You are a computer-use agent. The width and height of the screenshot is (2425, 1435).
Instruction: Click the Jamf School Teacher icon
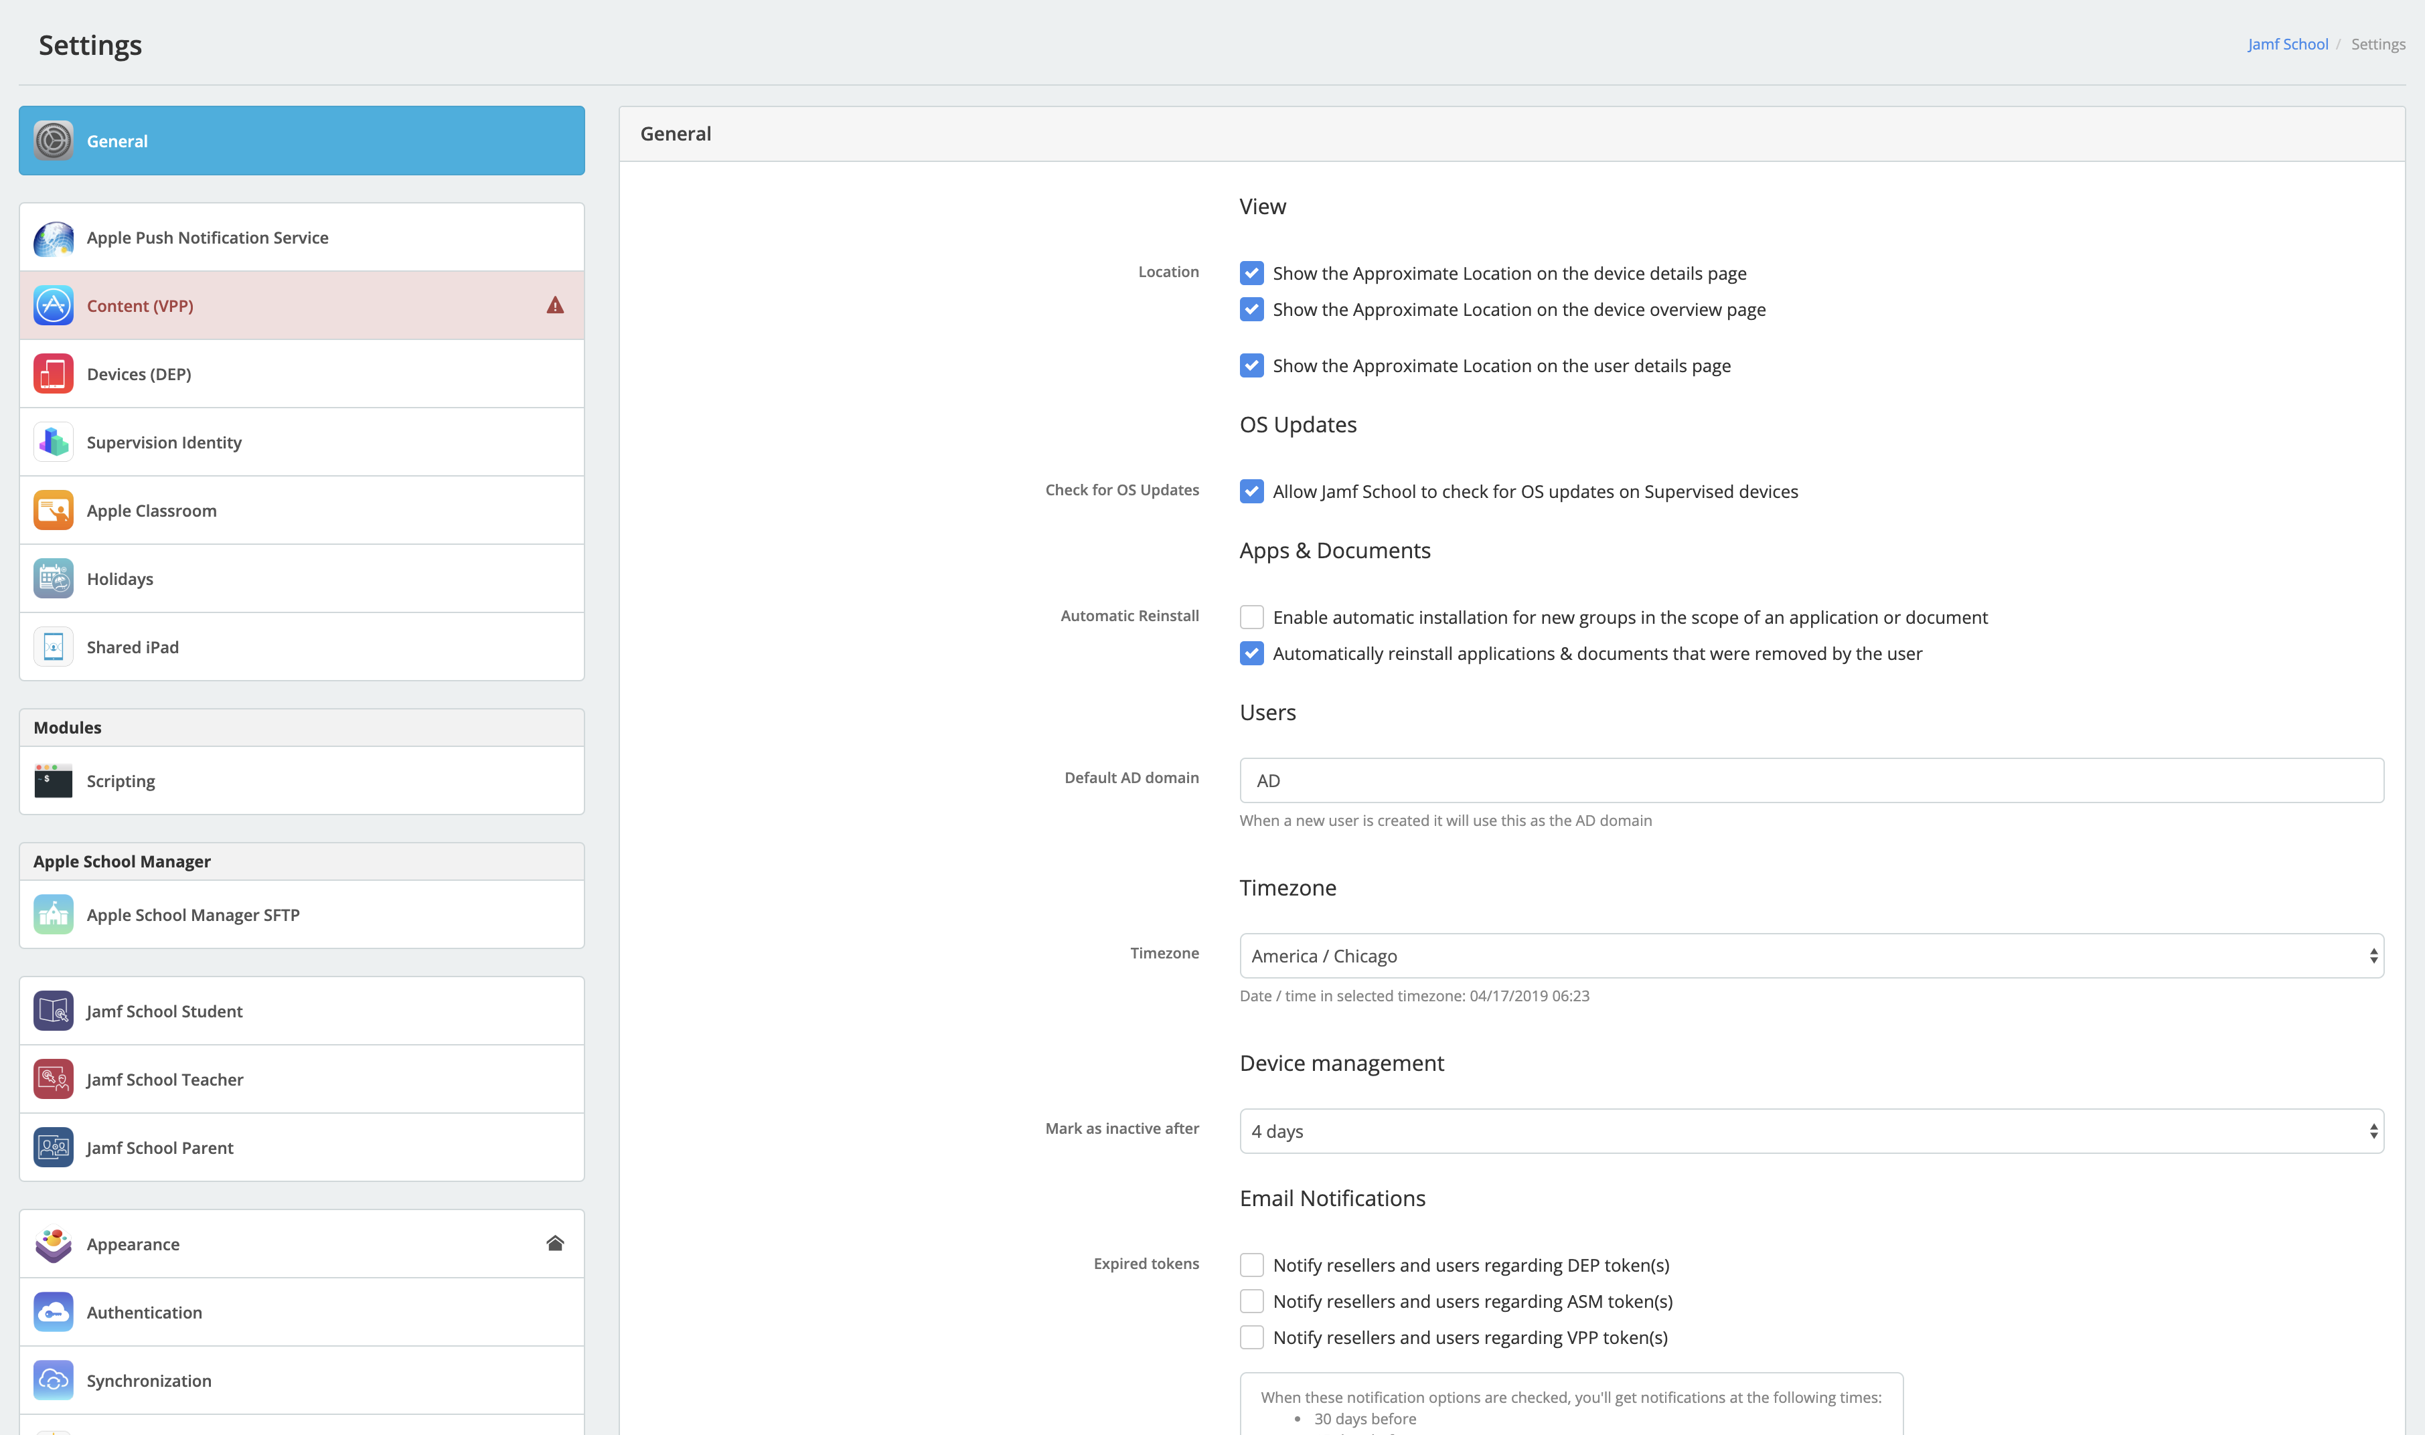[x=53, y=1079]
